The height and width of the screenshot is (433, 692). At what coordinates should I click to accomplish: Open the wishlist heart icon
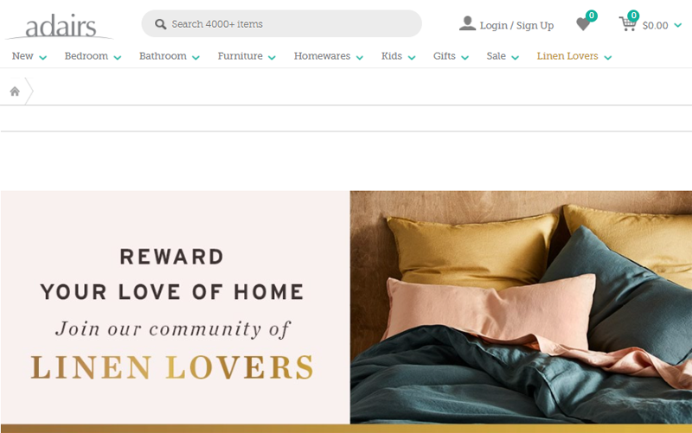[x=583, y=24]
